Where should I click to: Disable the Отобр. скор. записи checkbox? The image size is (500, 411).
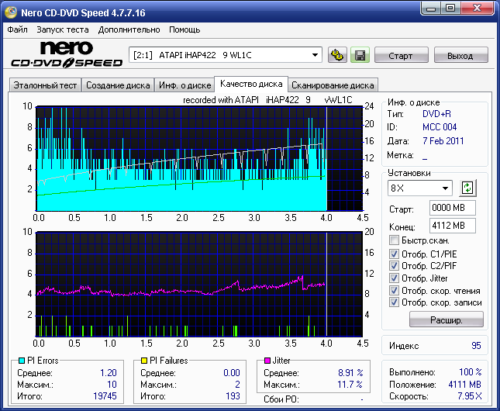395,302
